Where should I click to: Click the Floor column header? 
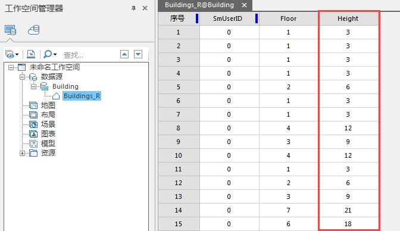289,18
